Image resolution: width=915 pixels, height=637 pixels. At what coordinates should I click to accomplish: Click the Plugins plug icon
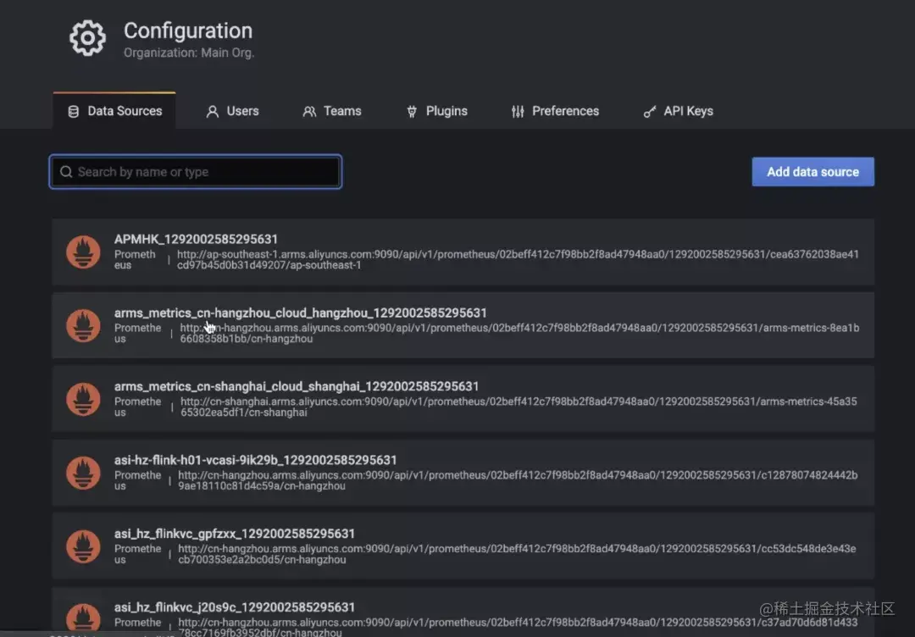(412, 112)
